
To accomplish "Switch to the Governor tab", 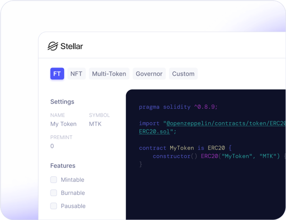I will point(149,74).
